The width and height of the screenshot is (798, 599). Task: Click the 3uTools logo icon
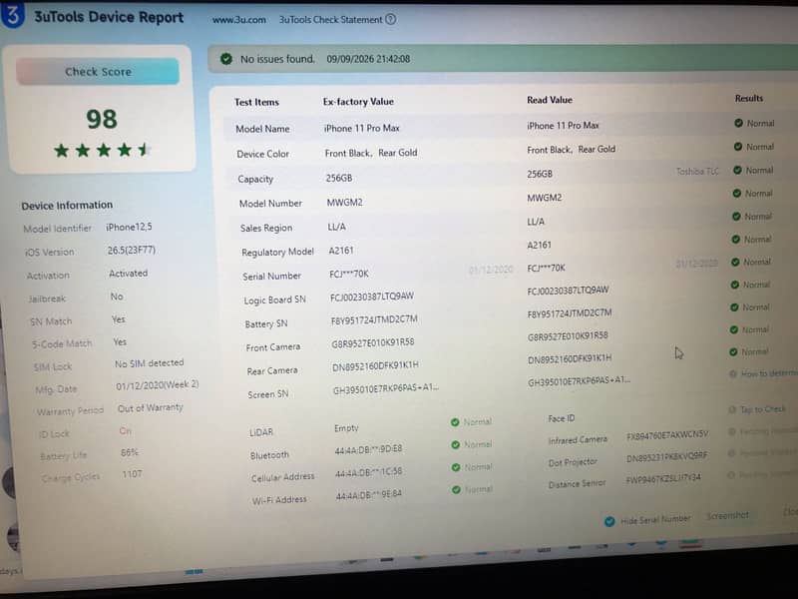[x=13, y=14]
